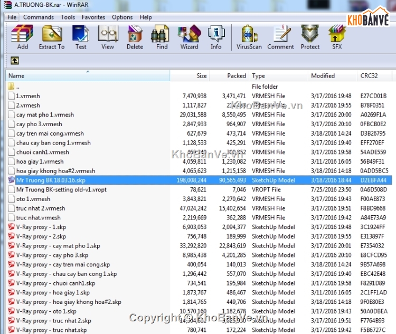The image size is (396, 334).
Task: Sort files by the Size column header
Action: click(x=190, y=76)
